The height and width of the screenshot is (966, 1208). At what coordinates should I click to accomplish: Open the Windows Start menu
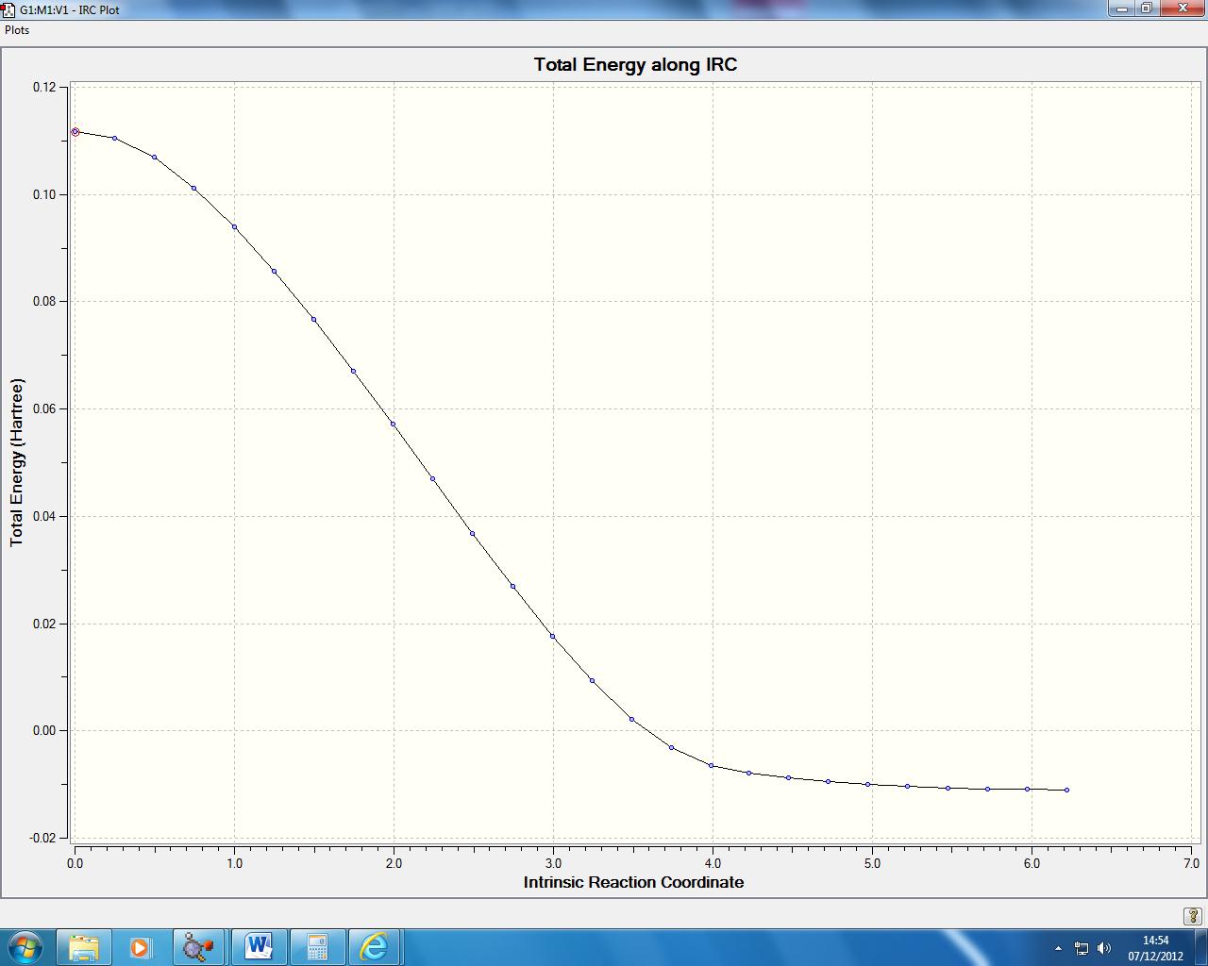tap(25, 946)
